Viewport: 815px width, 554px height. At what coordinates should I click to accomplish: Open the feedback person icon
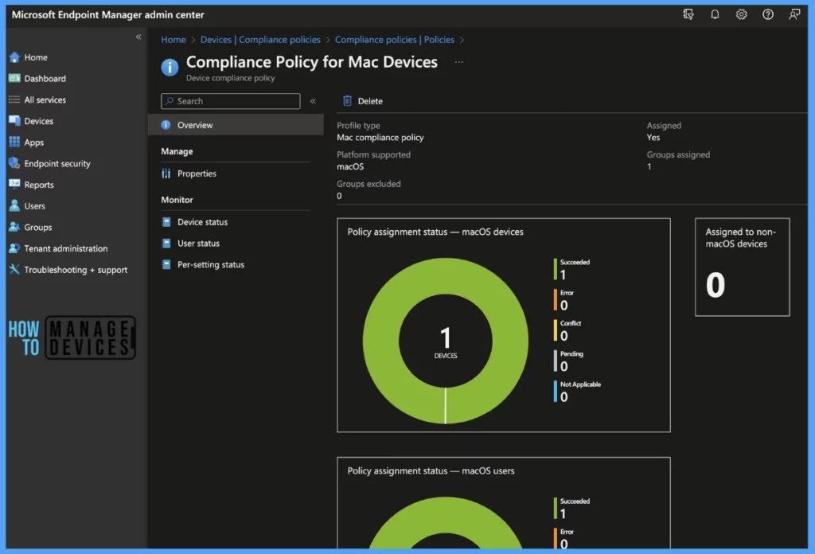[x=794, y=14]
